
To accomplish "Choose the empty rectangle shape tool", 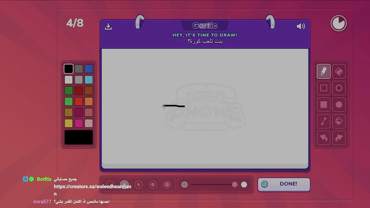I will click(323, 88).
